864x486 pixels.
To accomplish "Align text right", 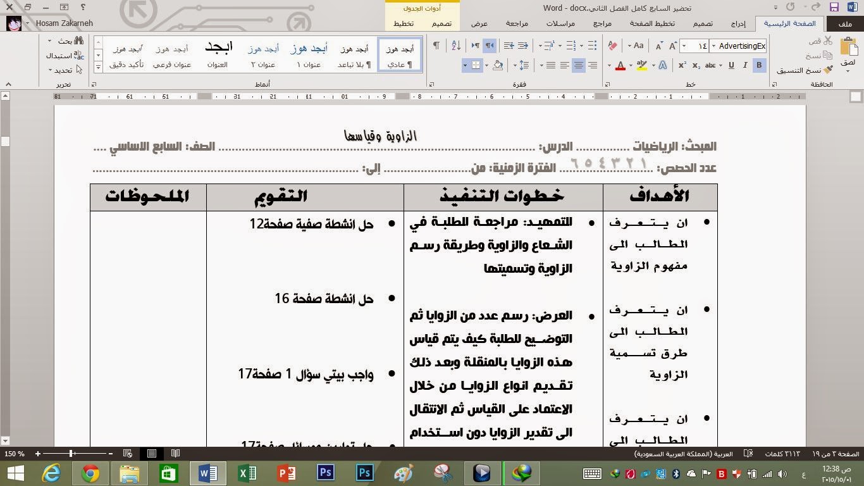I will click(x=592, y=65).
